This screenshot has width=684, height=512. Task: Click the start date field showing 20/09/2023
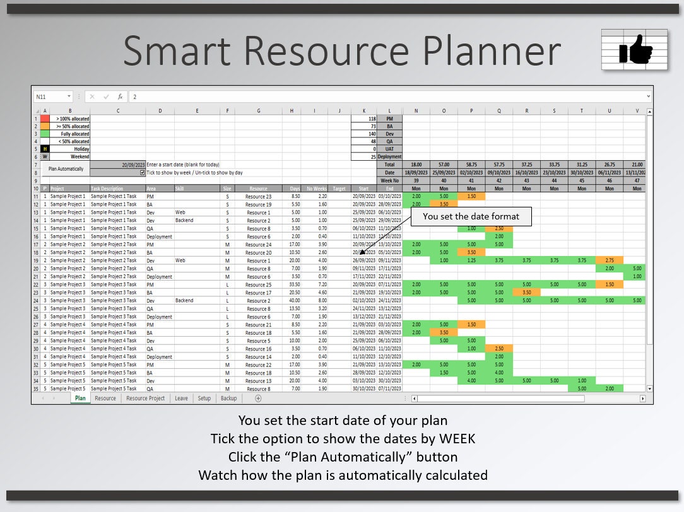coord(133,165)
